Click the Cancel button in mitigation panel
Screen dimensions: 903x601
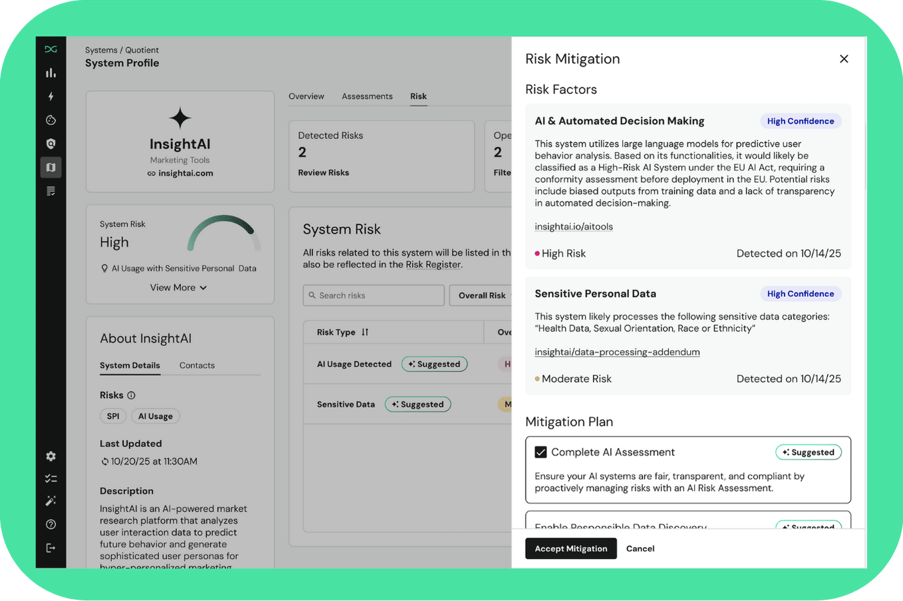640,548
